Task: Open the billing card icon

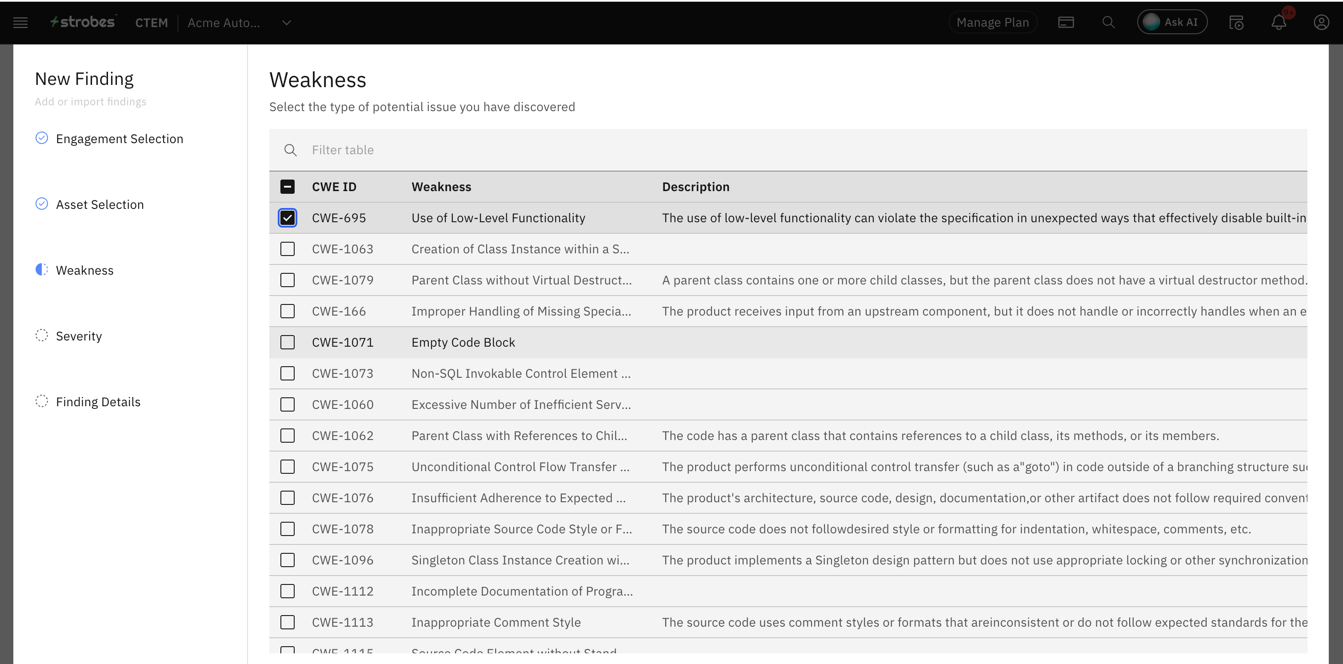Action: pos(1066,22)
